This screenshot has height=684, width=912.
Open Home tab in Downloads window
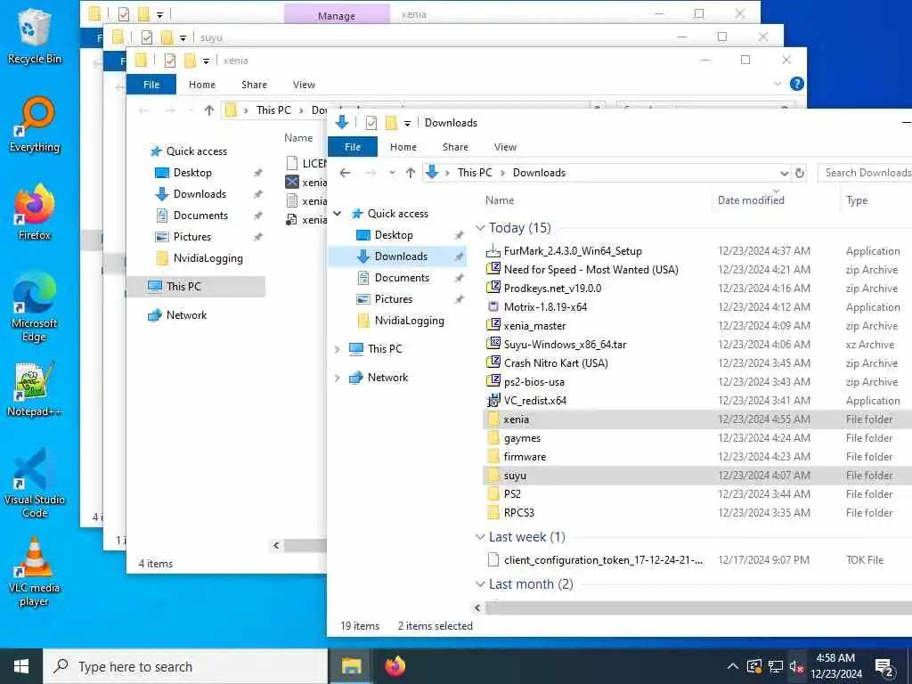[x=403, y=147]
